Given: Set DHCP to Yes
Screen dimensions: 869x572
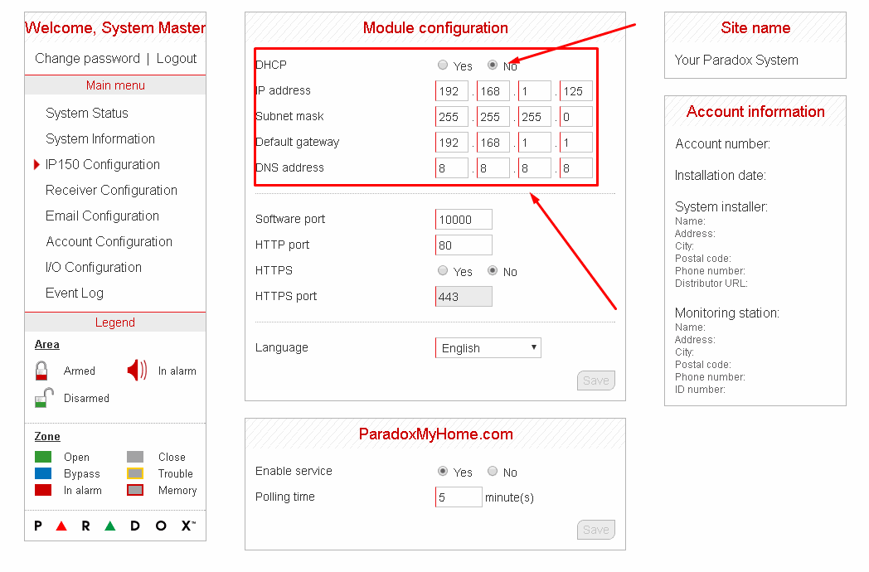Looking at the screenshot, I should click(x=443, y=65).
